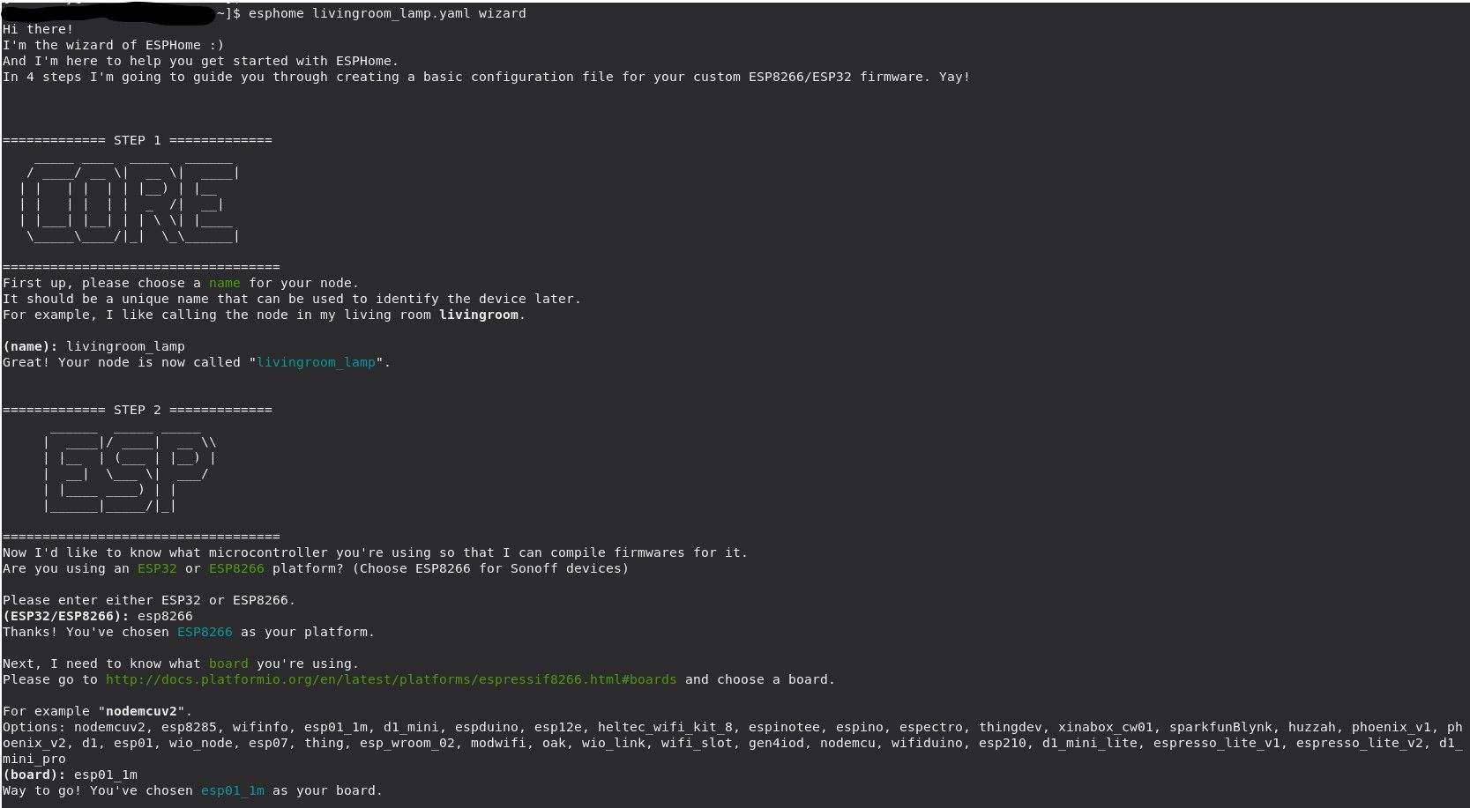Click 'espresso_lite_v1' in the Options list
The height and width of the screenshot is (808, 1470).
coord(1217,743)
